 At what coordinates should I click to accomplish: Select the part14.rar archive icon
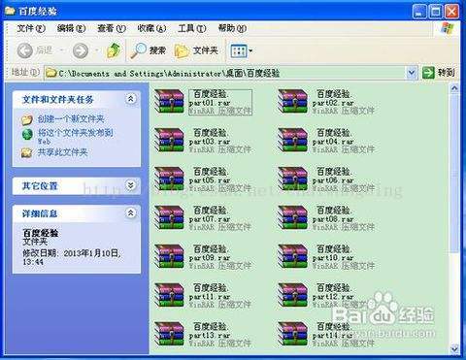(292, 334)
